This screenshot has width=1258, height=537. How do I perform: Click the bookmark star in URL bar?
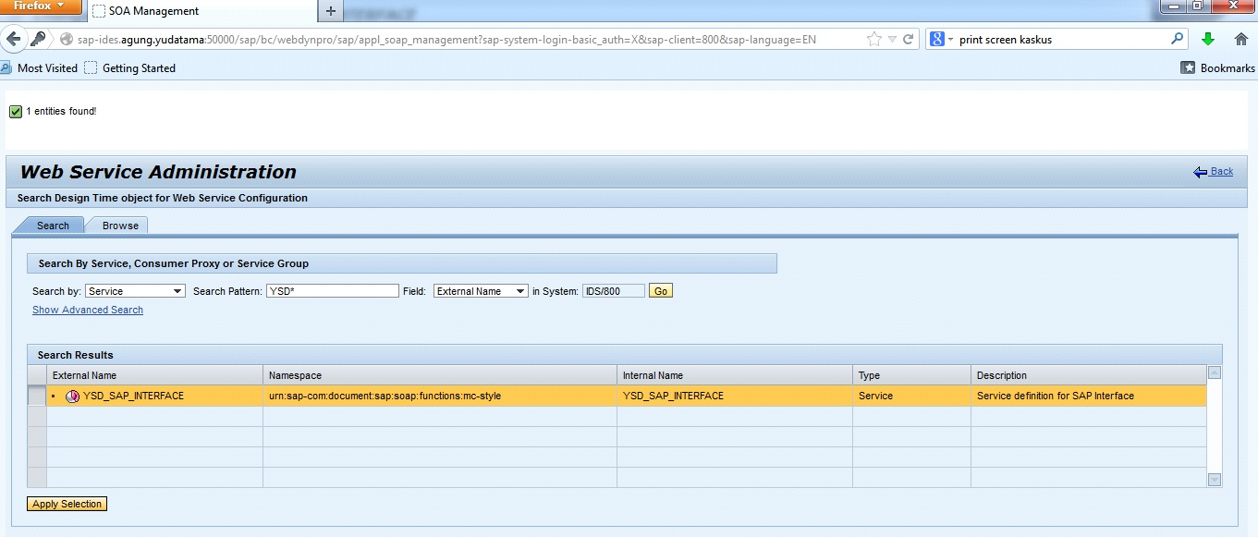(x=873, y=39)
